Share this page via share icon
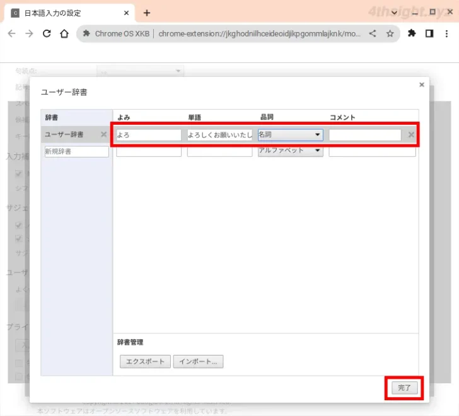Viewport: 459px width, 416px height. [373, 33]
